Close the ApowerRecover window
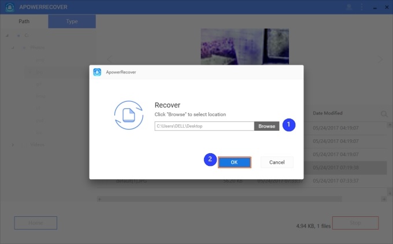 (x=387, y=7)
